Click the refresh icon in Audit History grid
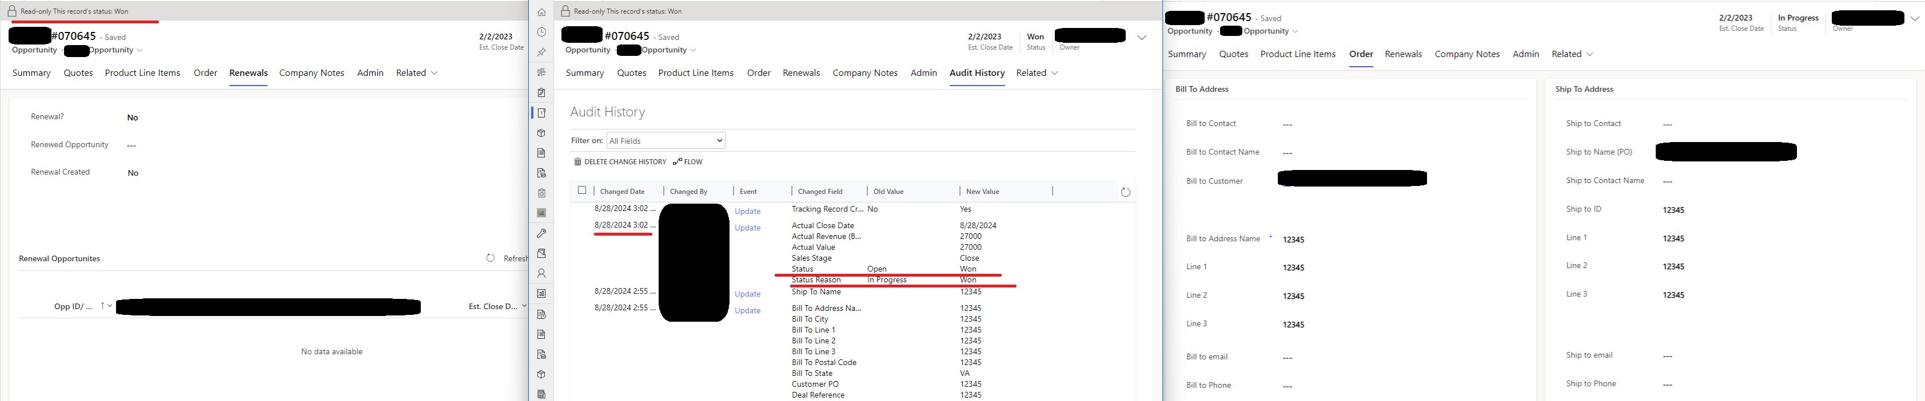Viewport: 1925px width, 401px height. (x=1125, y=192)
